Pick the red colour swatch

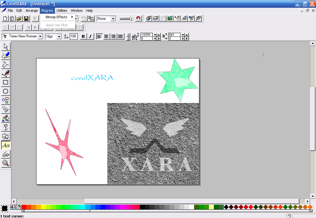[23, 207]
